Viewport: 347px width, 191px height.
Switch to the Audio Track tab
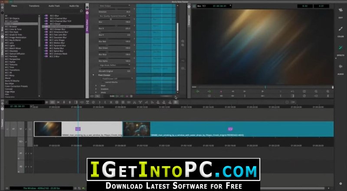tap(54, 6)
